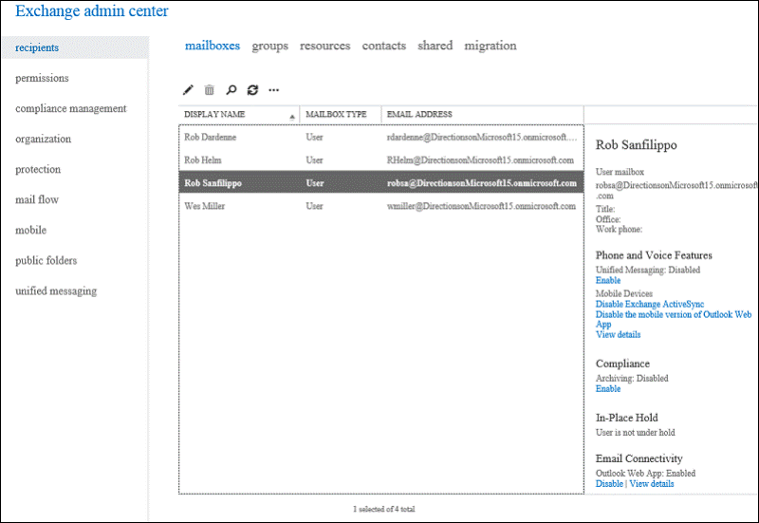
Task: Click wmiller email address cell
Action: pos(481,206)
